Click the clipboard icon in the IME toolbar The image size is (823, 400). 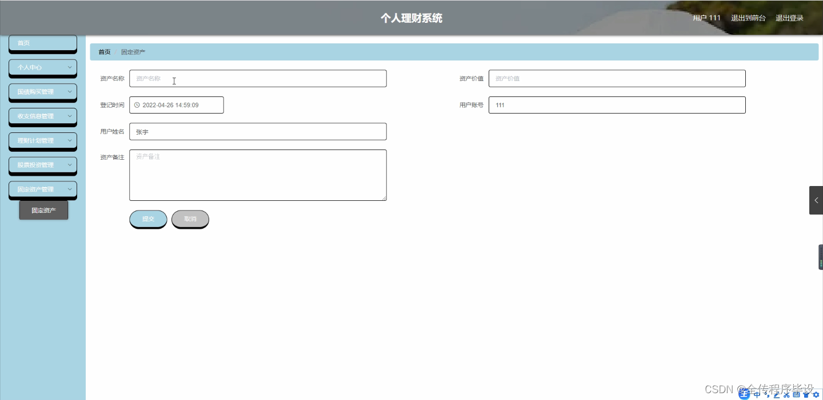807,394
